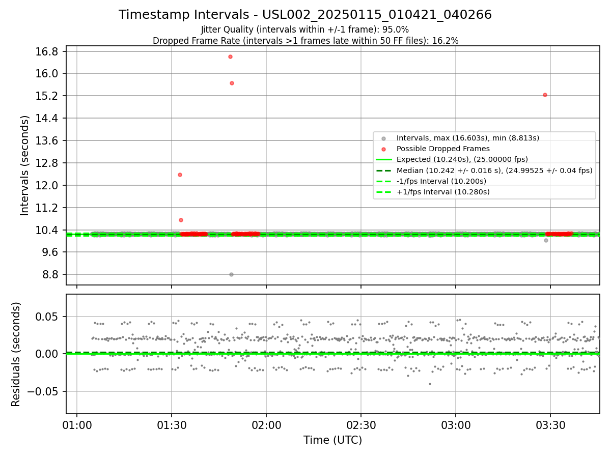Click the gray point near 10.0 seconds around 03:30
Image resolution: width=611 pixels, height=458 pixels.
546,240
